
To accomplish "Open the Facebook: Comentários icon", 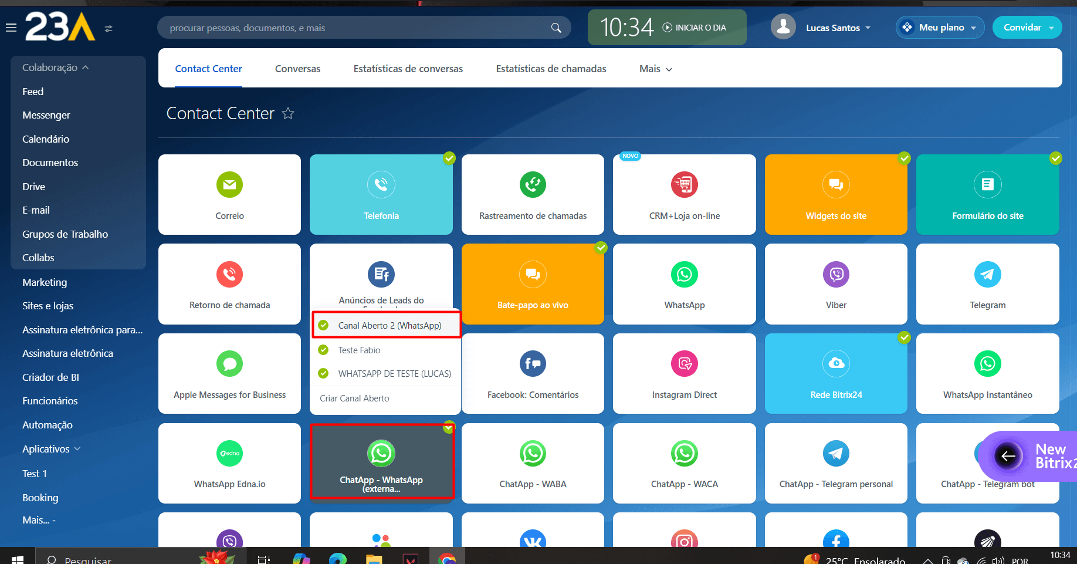I will 532,364.
